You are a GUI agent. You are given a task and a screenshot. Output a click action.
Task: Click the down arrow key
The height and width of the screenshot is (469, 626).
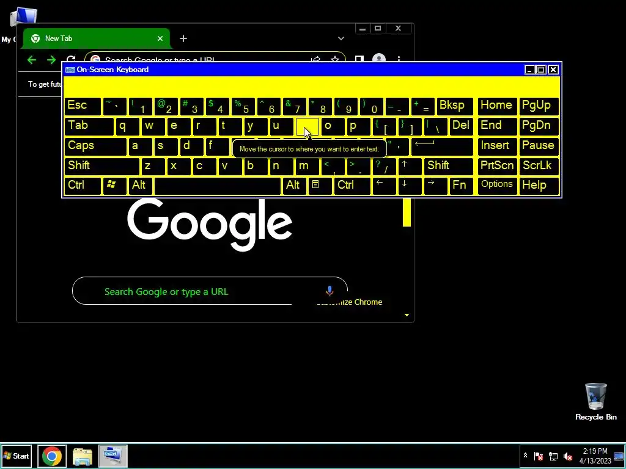pyautogui.click(x=410, y=186)
